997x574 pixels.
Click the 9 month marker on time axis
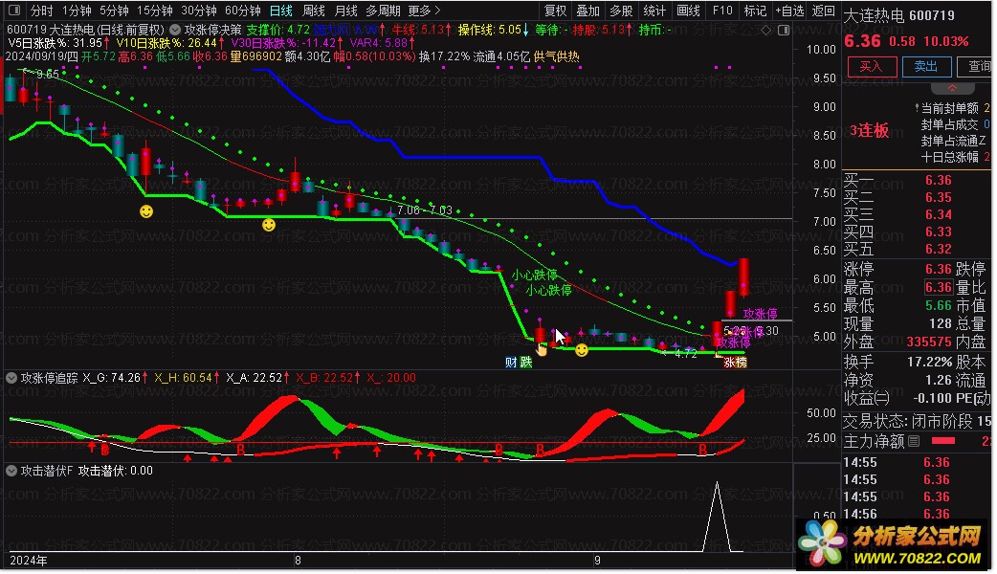click(596, 560)
